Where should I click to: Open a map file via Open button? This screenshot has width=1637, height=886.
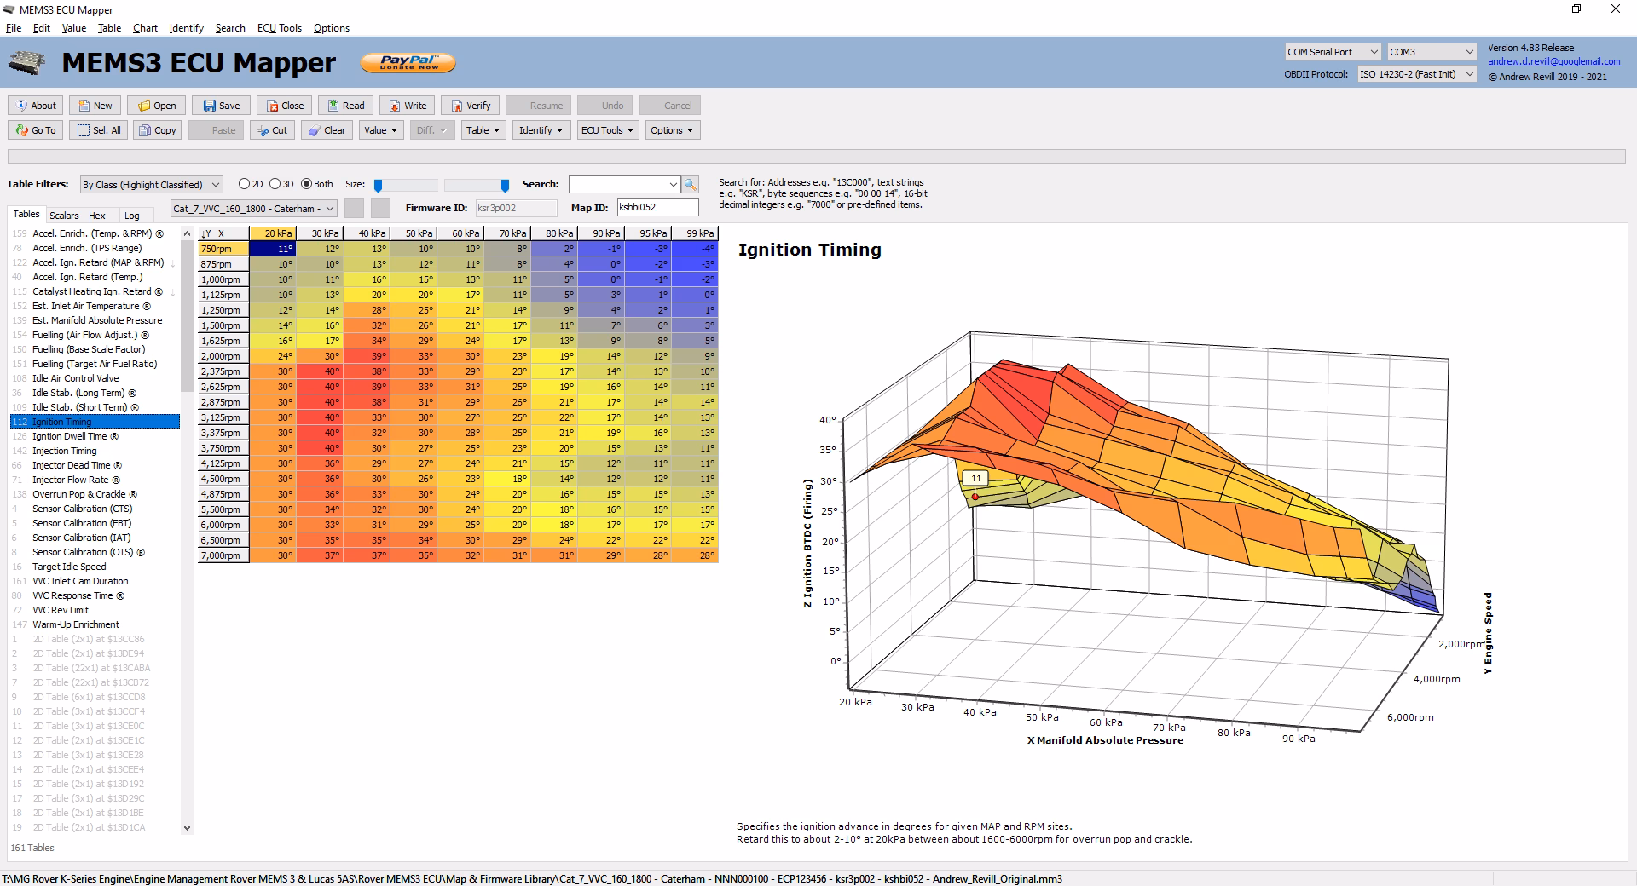pos(157,106)
